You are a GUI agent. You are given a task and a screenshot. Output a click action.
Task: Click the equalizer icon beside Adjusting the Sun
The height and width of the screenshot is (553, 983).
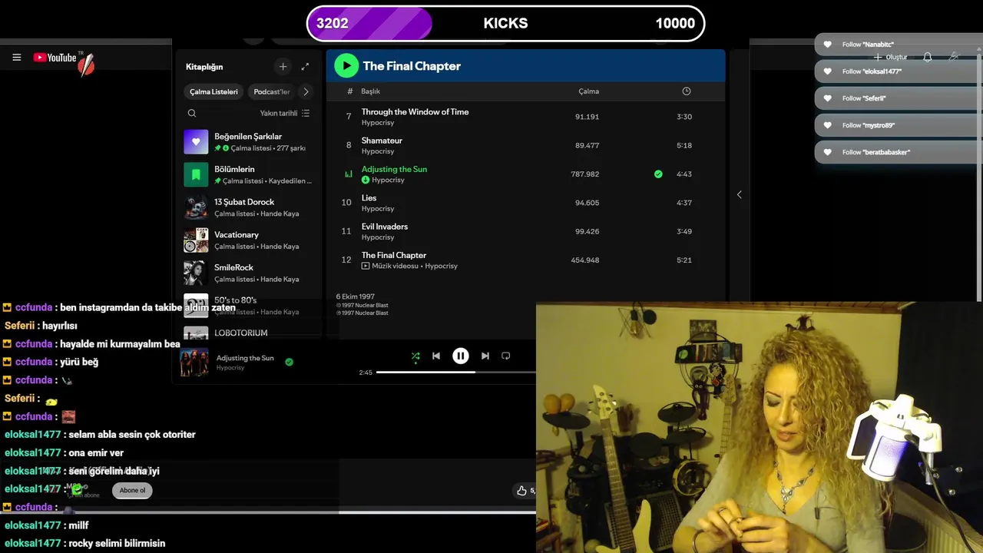point(349,174)
